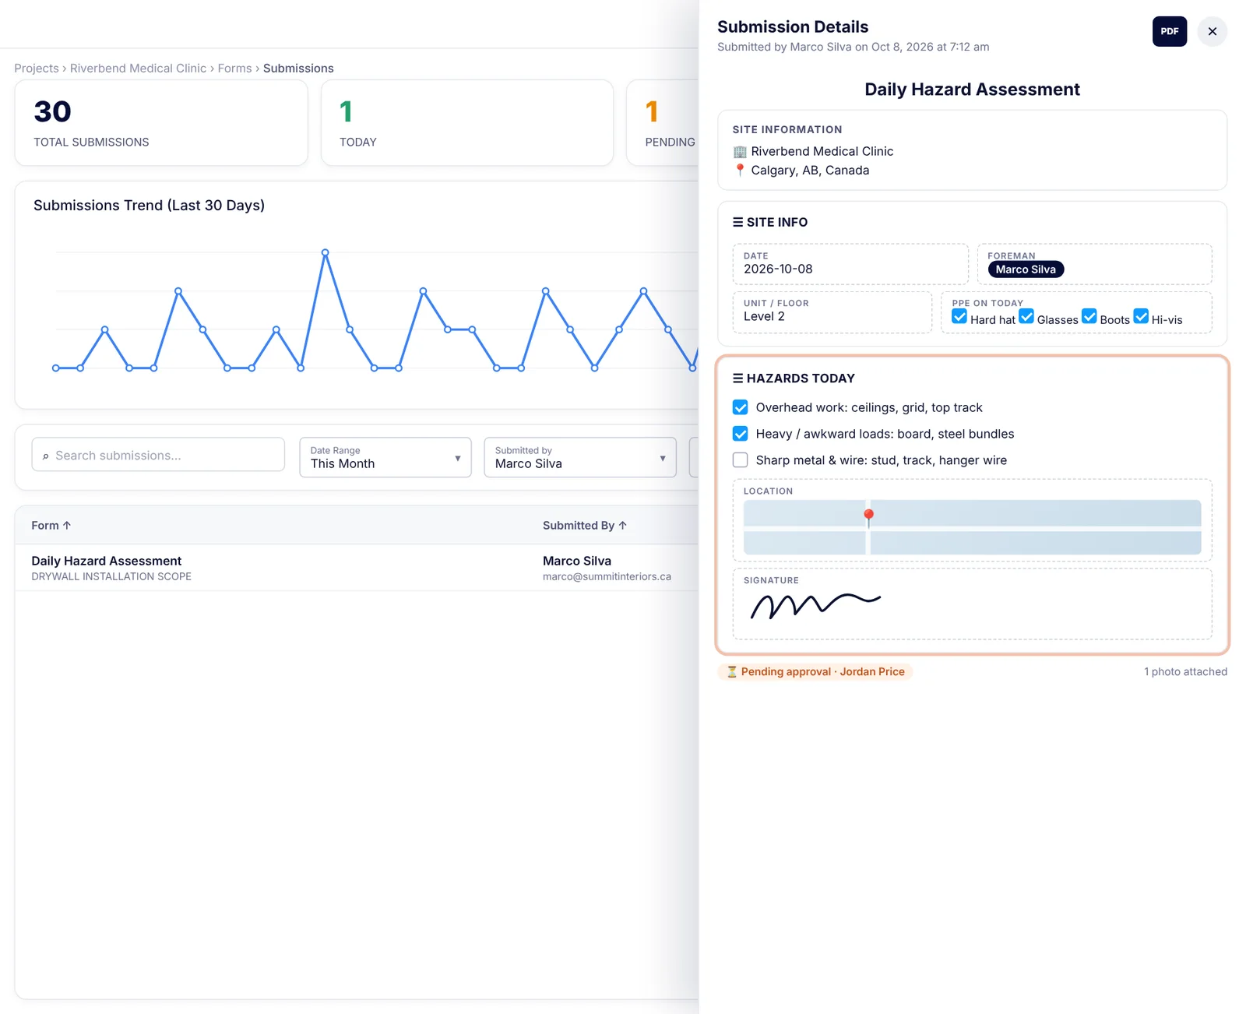This screenshot has height=1014, width=1246.
Task: Click the Marco Silva foreman chip
Action: pos(1026,269)
